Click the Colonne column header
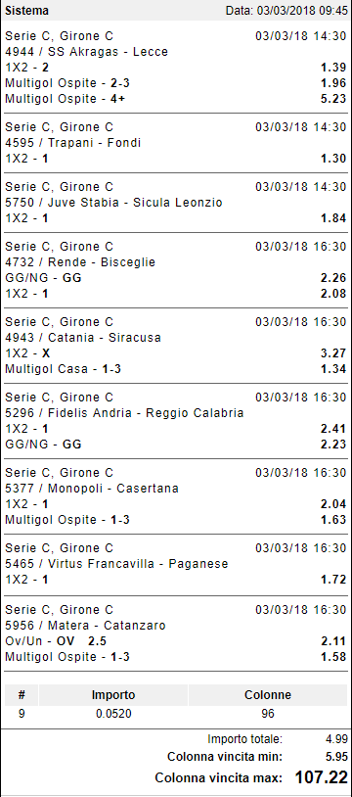Viewport: 352px width, 797px height. (x=268, y=695)
